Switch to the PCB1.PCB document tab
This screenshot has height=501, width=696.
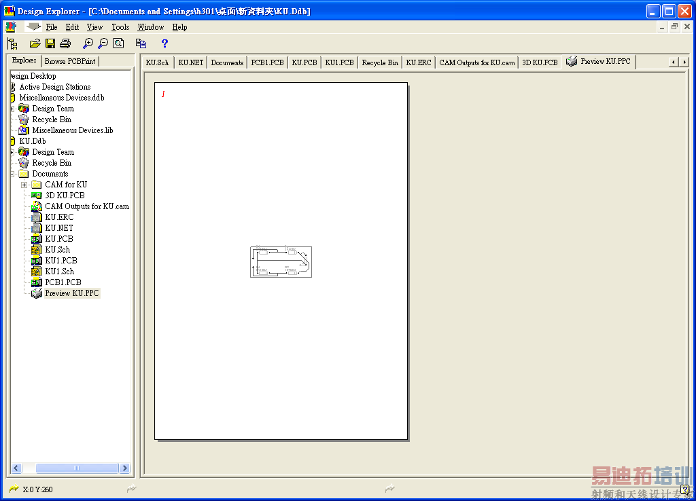coord(267,62)
